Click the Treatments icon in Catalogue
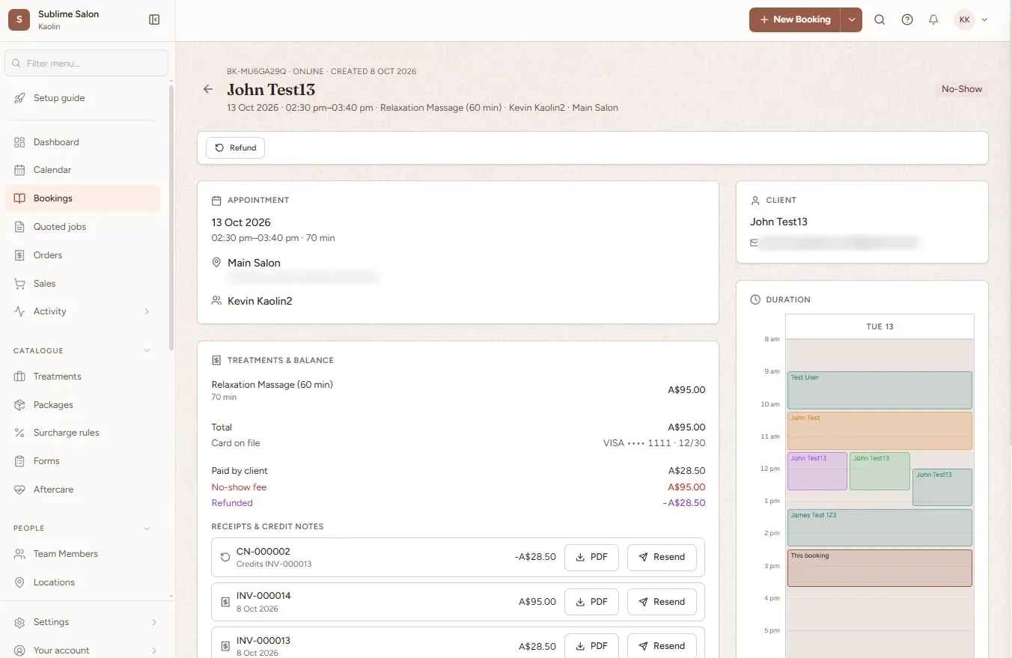The width and height of the screenshot is (1012, 658). [19, 377]
